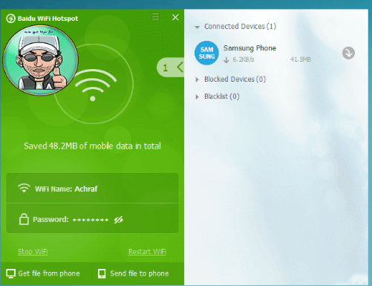Click the Samsung Phone download arrow button

tap(348, 53)
